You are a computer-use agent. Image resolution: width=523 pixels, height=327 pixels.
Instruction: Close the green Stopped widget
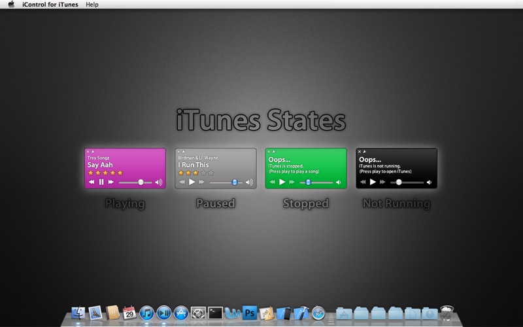(x=269, y=152)
